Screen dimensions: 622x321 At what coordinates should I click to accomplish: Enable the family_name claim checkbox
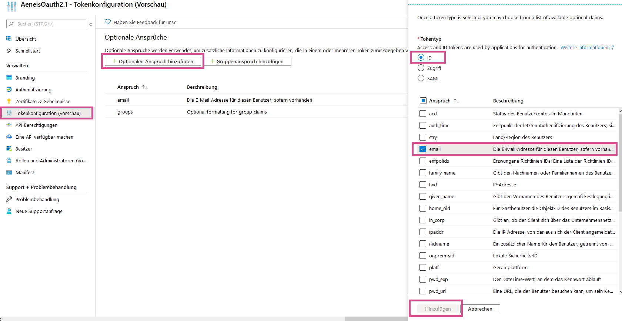point(423,173)
